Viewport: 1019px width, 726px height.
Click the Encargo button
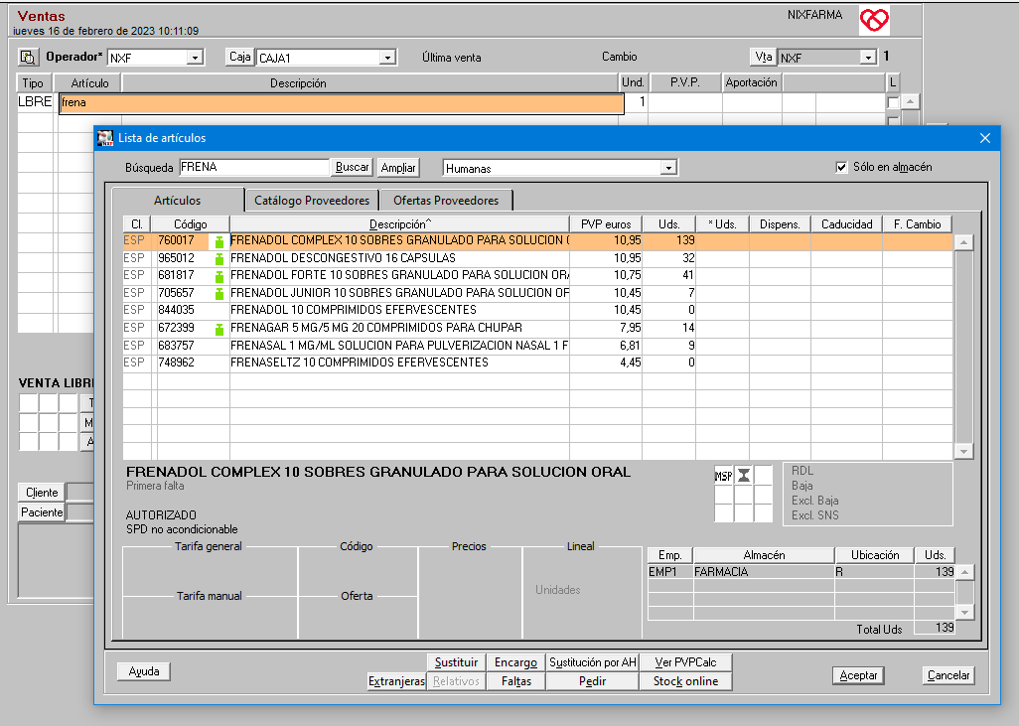(x=516, y=662)
